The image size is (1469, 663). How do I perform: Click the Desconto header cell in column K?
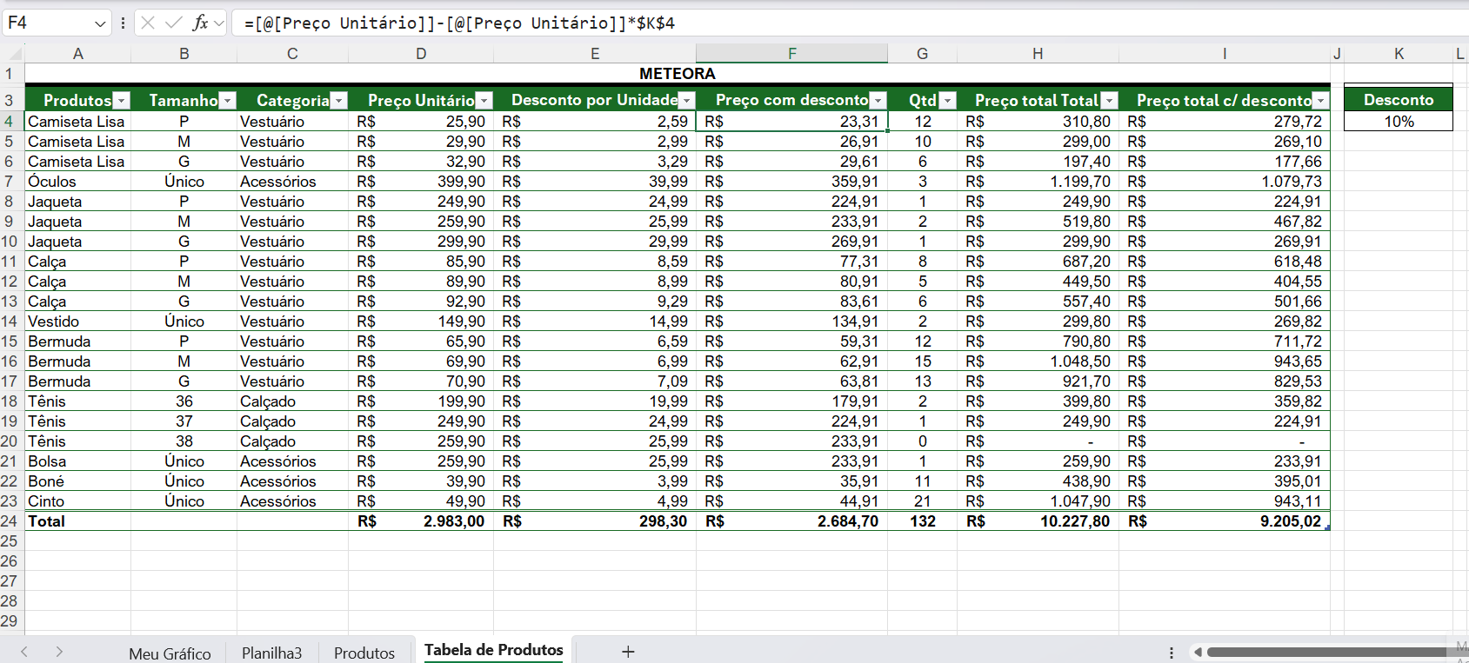coord(1399,100)
